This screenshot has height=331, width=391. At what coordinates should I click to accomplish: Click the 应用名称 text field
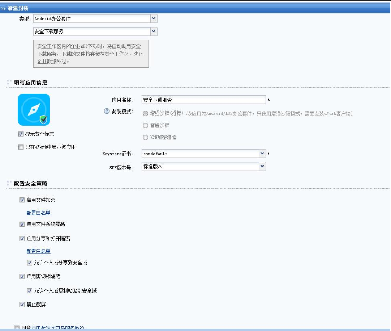(203, 100)
